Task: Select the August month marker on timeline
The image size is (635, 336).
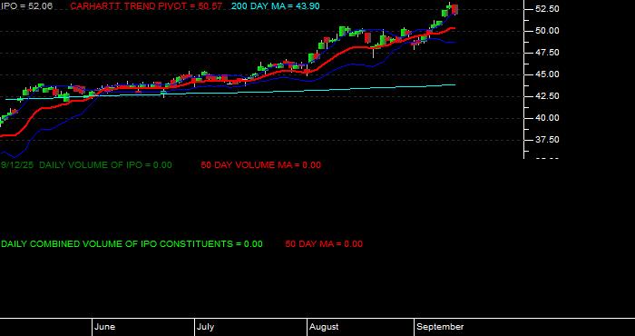Action: [324, 327]
